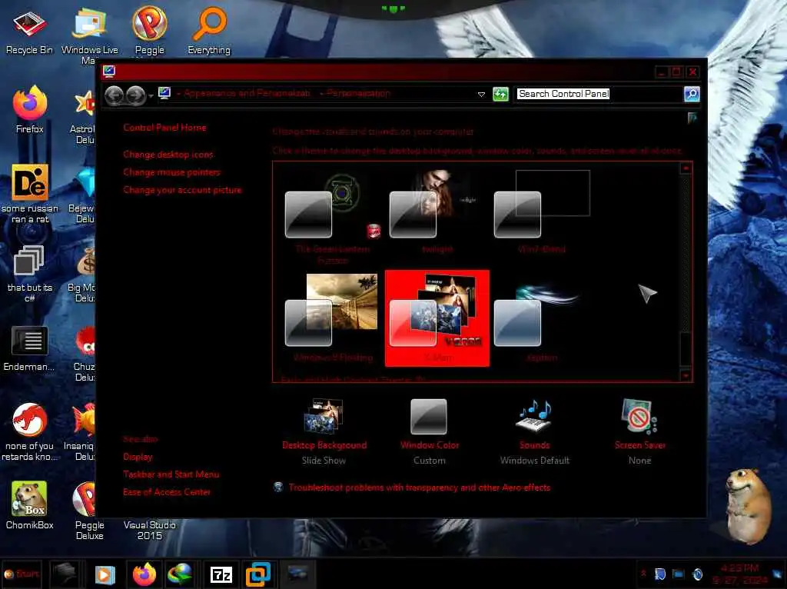Click the Search Control Panel field

pos(598,94)
